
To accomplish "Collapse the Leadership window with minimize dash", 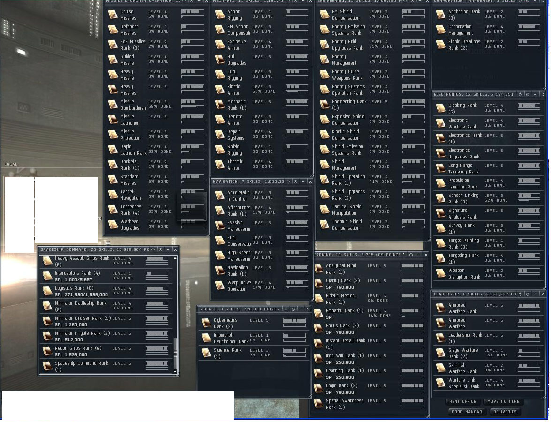I will pyautogui.click(x=535, y=294).
